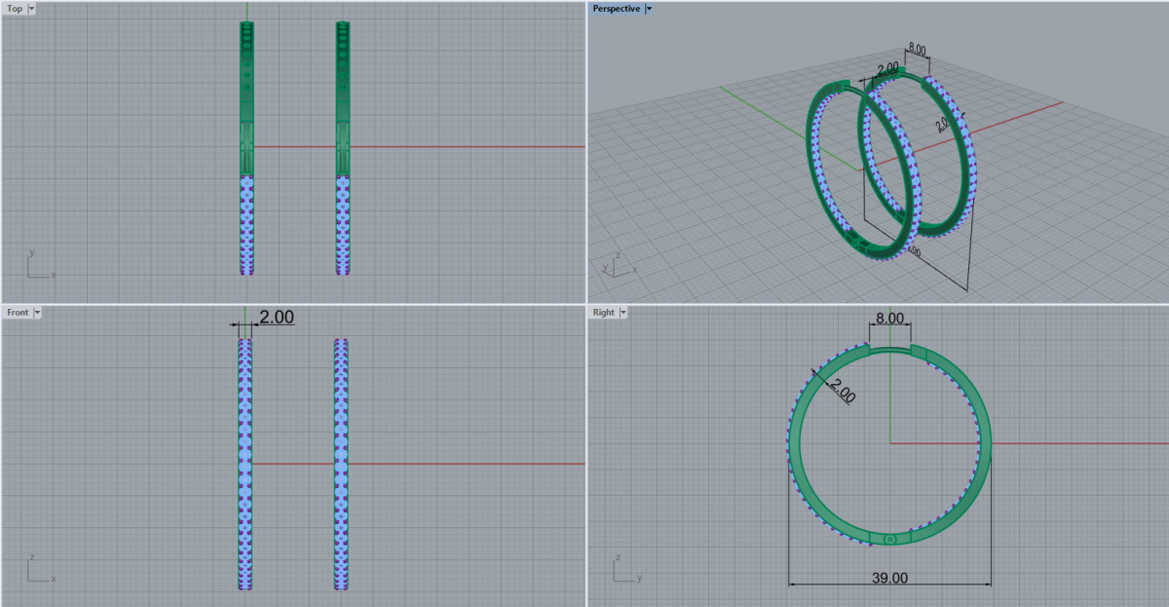This screenshot has width=1169, height=607.
Task: Select the hinge circle at hoop bottom in Right view
Action: [x=889, y=539]
